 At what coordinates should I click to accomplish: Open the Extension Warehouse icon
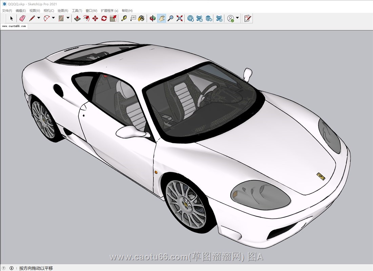(x=200, y=18)
